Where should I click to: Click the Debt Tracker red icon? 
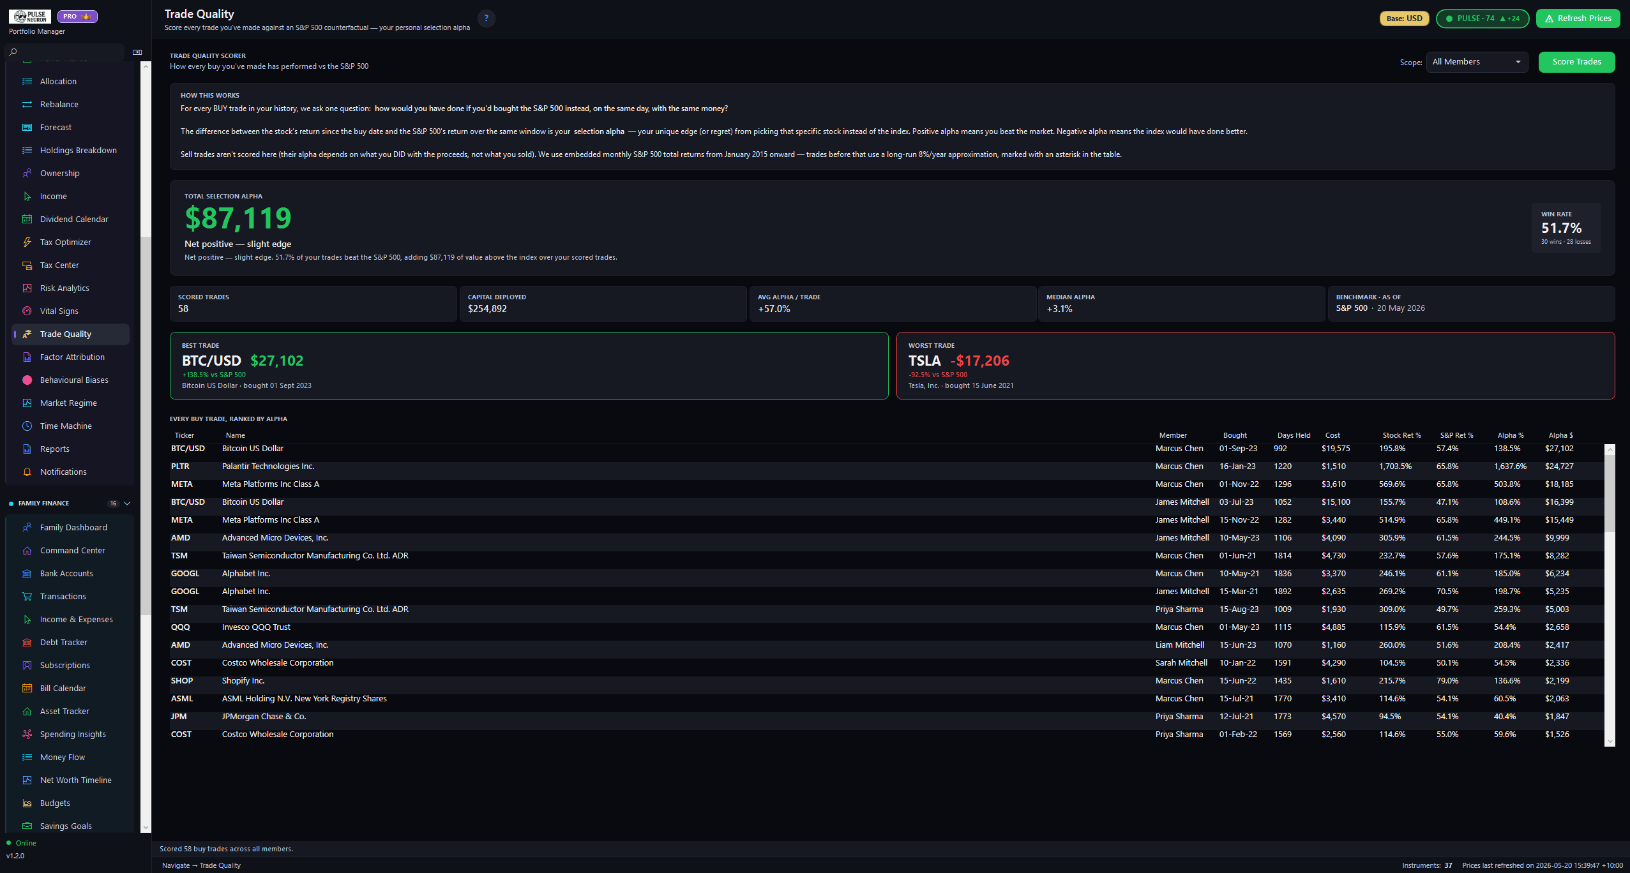click(x=27, y=642)
